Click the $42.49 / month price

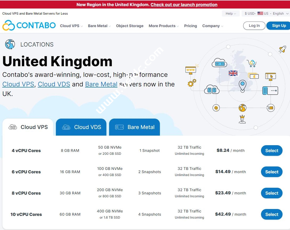230,214
